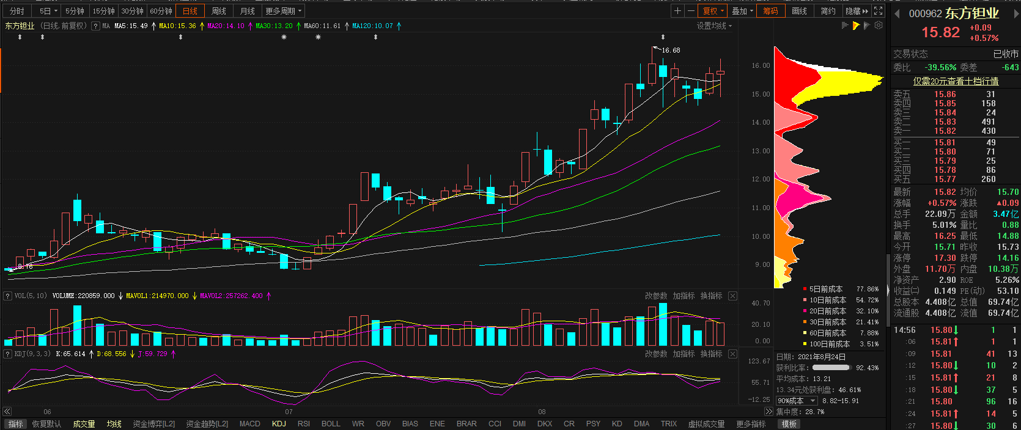Open the 90%成本 combo box
The width and height of the screenshot is (1021, 430).
796,401
